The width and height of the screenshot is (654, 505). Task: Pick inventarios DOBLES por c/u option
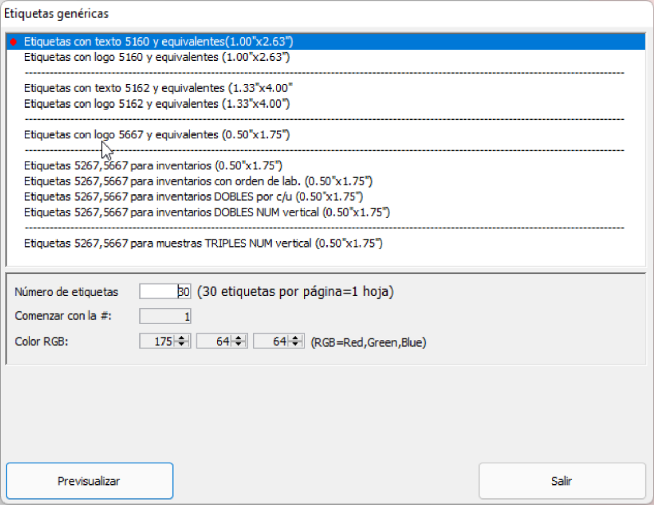tap(193, 197)
